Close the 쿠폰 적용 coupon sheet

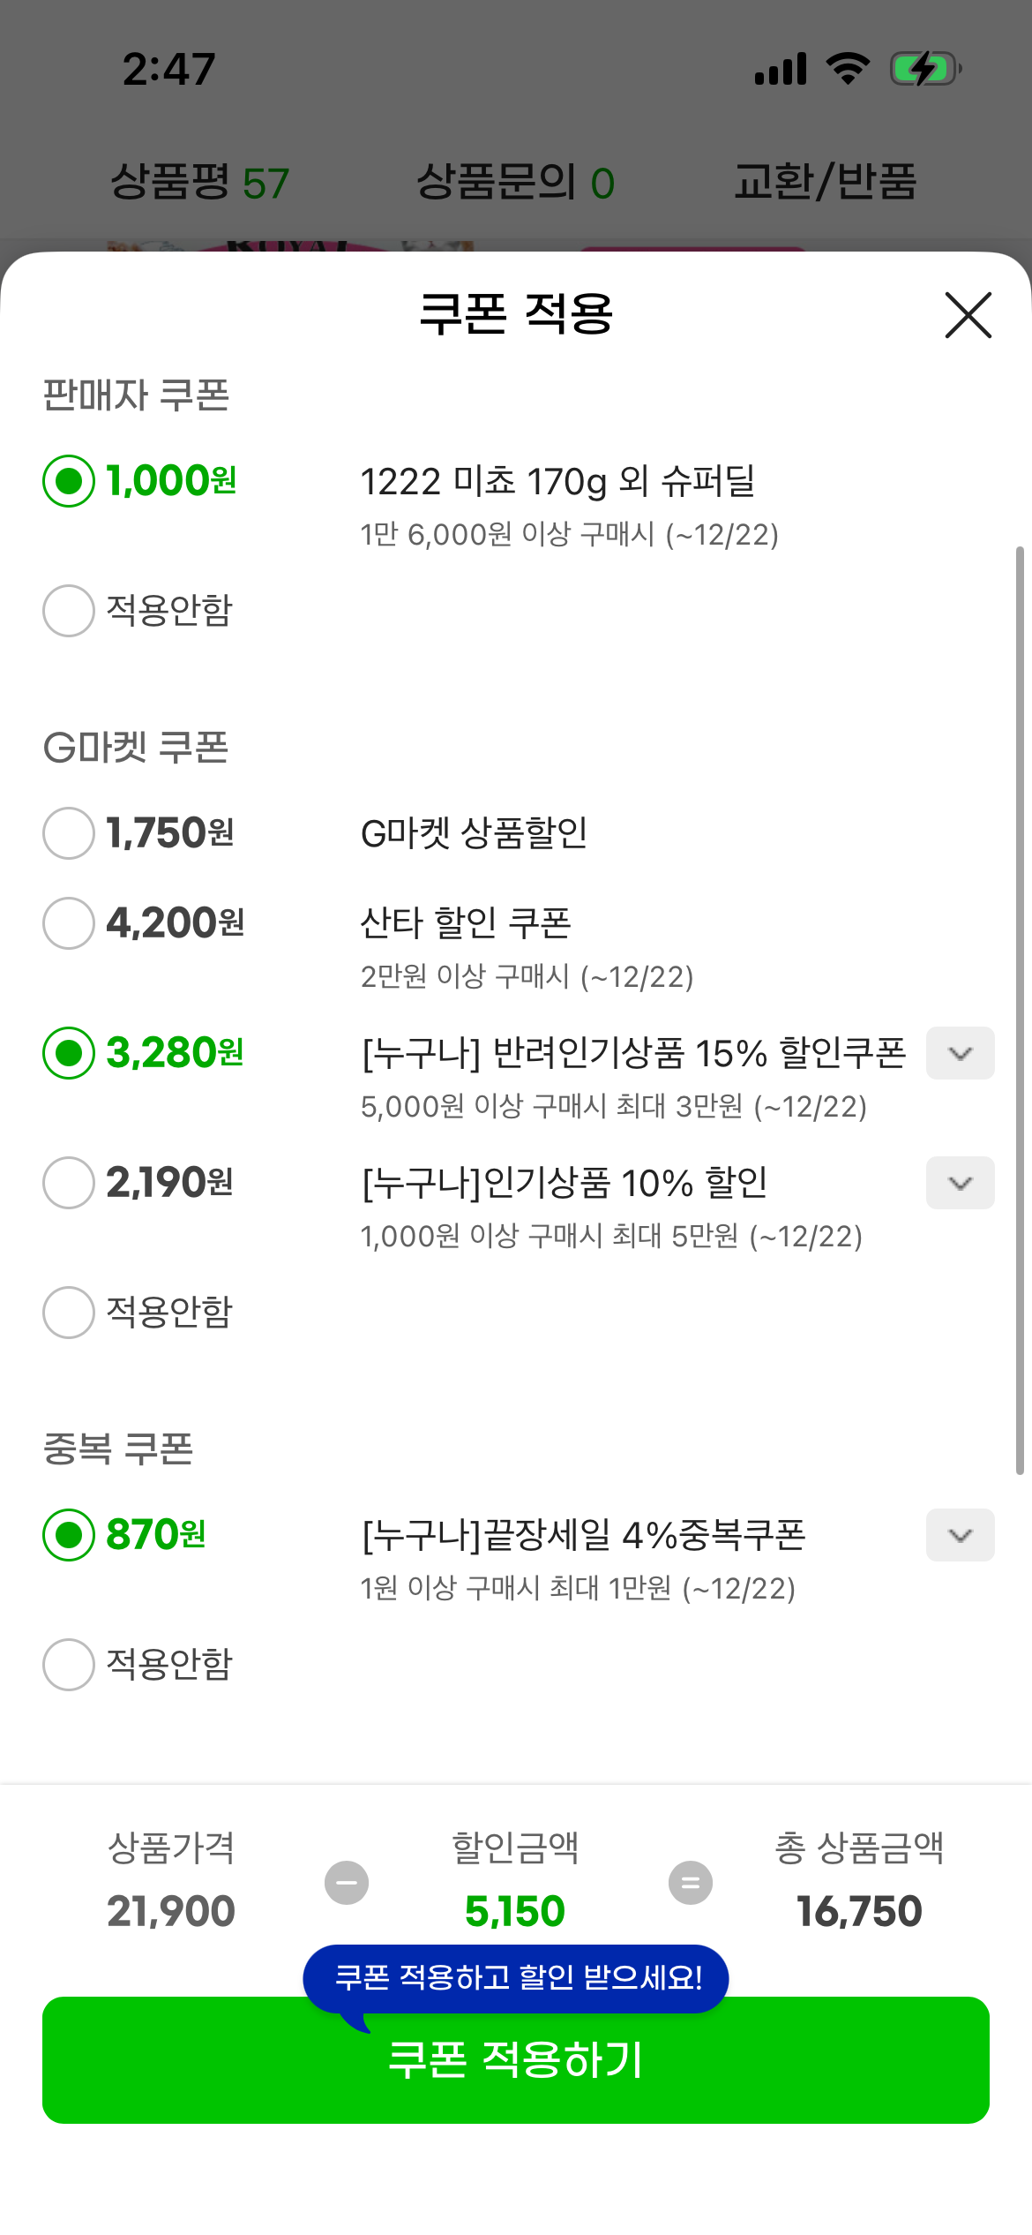[968, 315]
